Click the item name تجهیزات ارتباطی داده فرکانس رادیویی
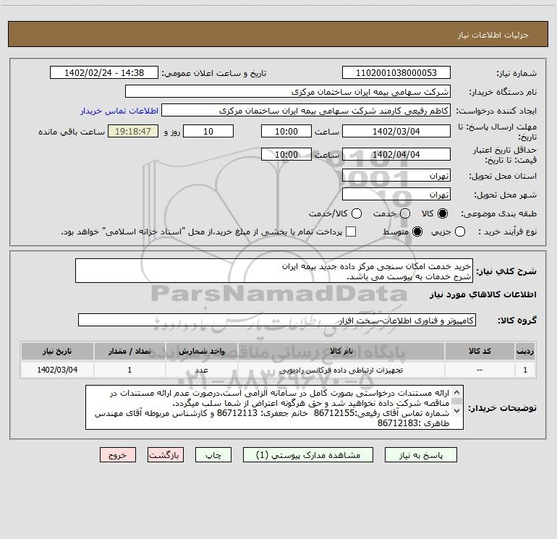This screenshot has width=557, height=539. point(341,370)
